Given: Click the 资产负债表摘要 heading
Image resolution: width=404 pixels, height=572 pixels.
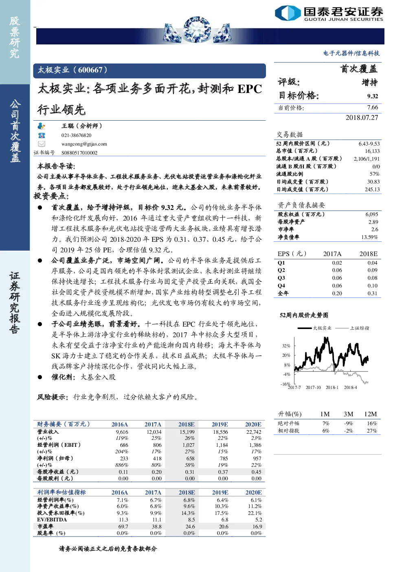Looking at the screenshot, I should coord(301,205).
